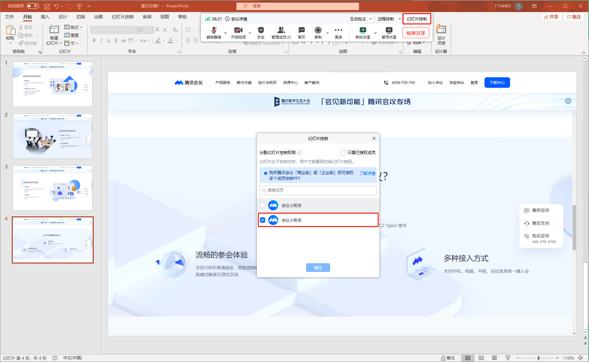Close the website banner with the X
This screenshot has width=589, height=362.
click(568, 101)
